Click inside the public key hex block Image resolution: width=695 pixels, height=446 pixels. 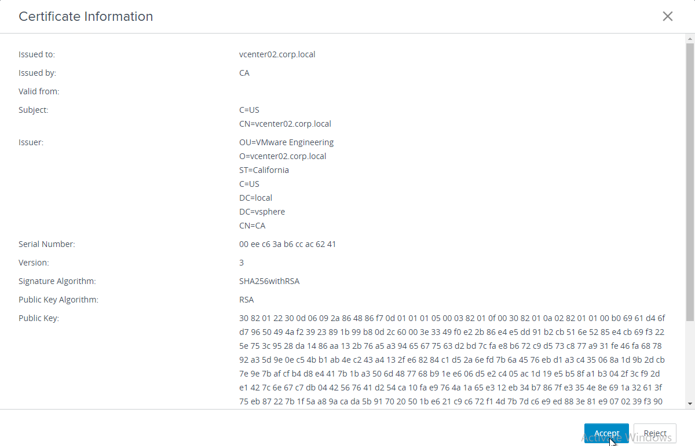pos(452,360)
